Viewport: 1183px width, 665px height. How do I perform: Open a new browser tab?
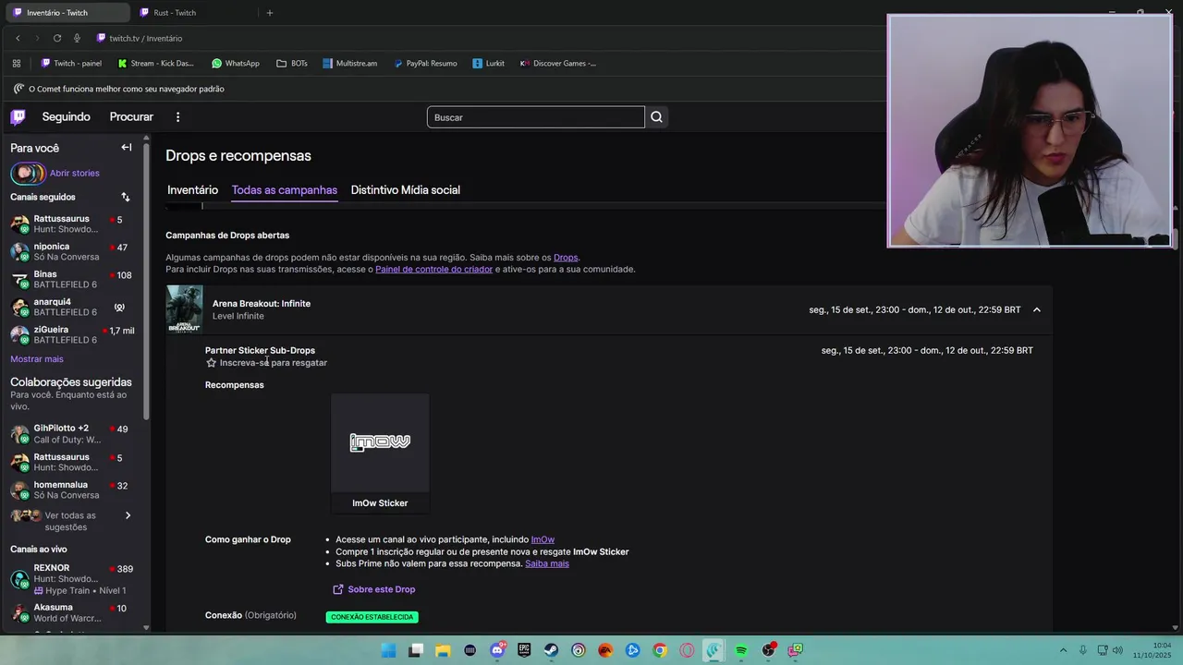pyautogui.click(x=270, y=13)
